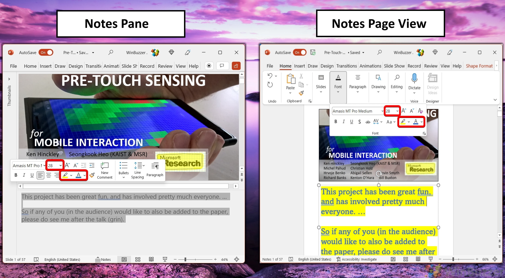Open font size 28 dropdown in right panel

pos(397,111)
